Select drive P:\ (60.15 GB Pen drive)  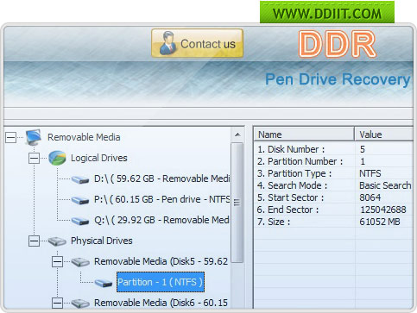tap(161, 199)
